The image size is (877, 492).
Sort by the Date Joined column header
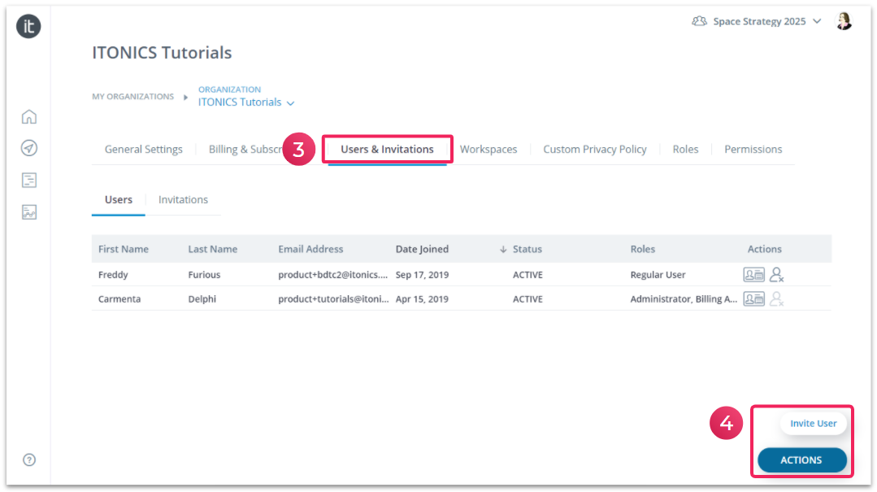(422, 249)
